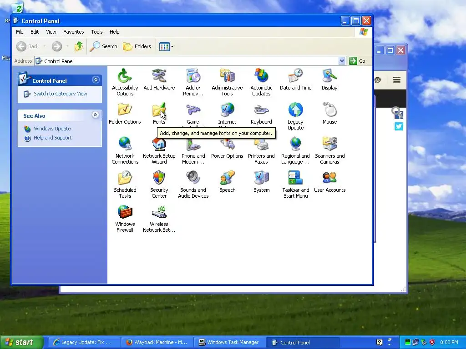Click the taskbar clock showing 8:03 PM
Viewport: 466px width, 349px height.
[449, 342]
